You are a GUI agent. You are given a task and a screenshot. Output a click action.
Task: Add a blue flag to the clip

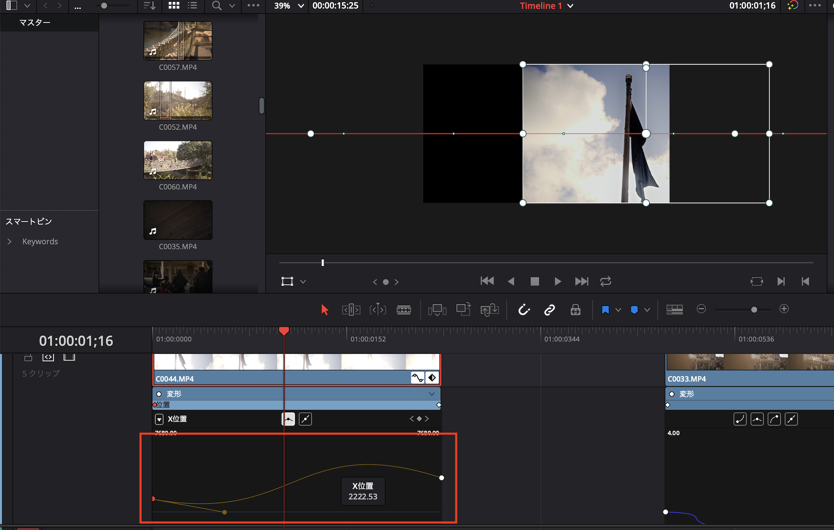click(605, 310)
